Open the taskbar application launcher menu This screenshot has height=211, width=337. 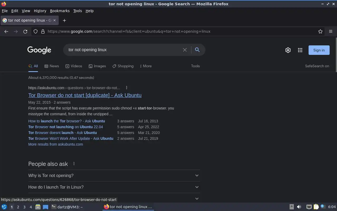point(4,207)
